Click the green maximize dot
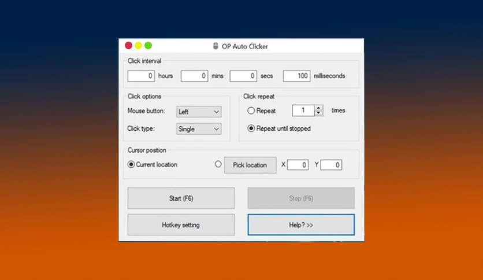483x280 pixels. click(x=148, y=46)
